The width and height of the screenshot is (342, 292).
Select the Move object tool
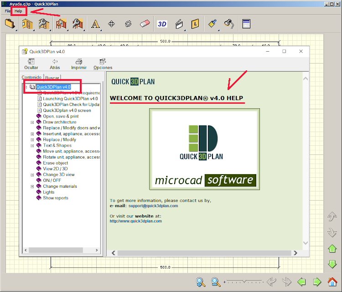point(111,24)
